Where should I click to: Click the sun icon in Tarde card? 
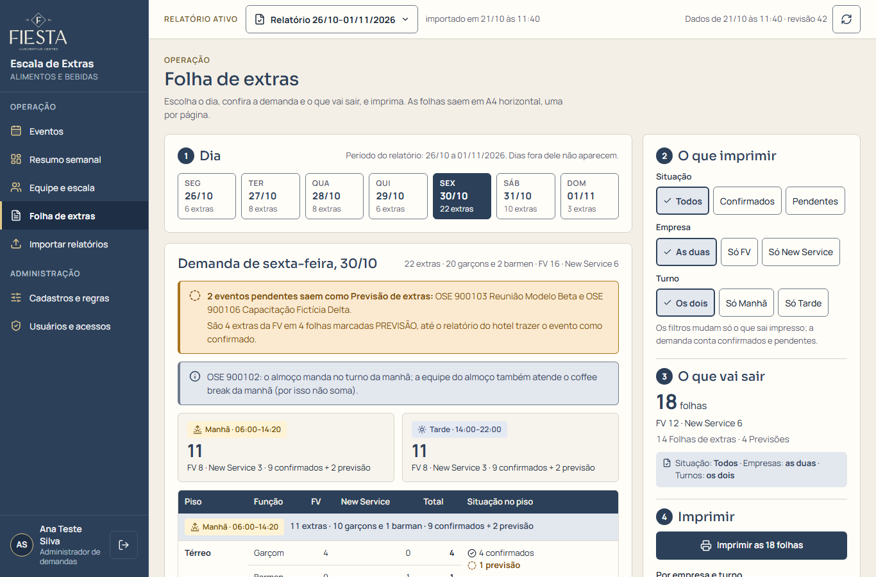click(x=422, y=430)
